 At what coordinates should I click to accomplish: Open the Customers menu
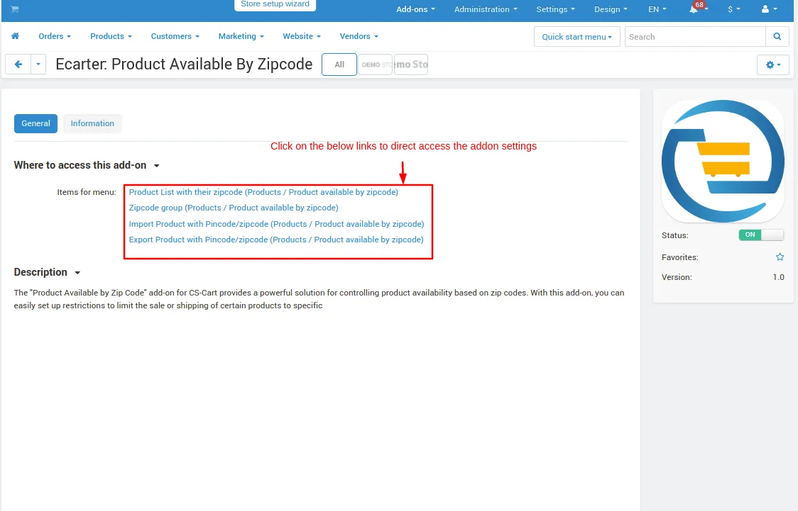175,36
